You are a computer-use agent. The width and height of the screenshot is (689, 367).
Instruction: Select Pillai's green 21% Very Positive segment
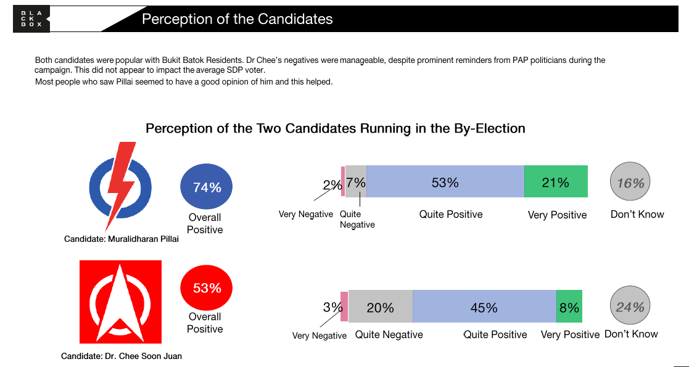556,182
